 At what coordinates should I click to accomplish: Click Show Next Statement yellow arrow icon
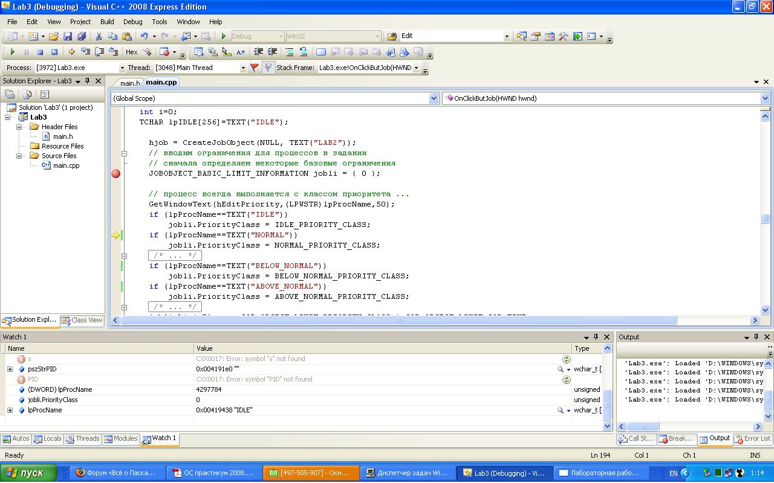tap(71, 52)
